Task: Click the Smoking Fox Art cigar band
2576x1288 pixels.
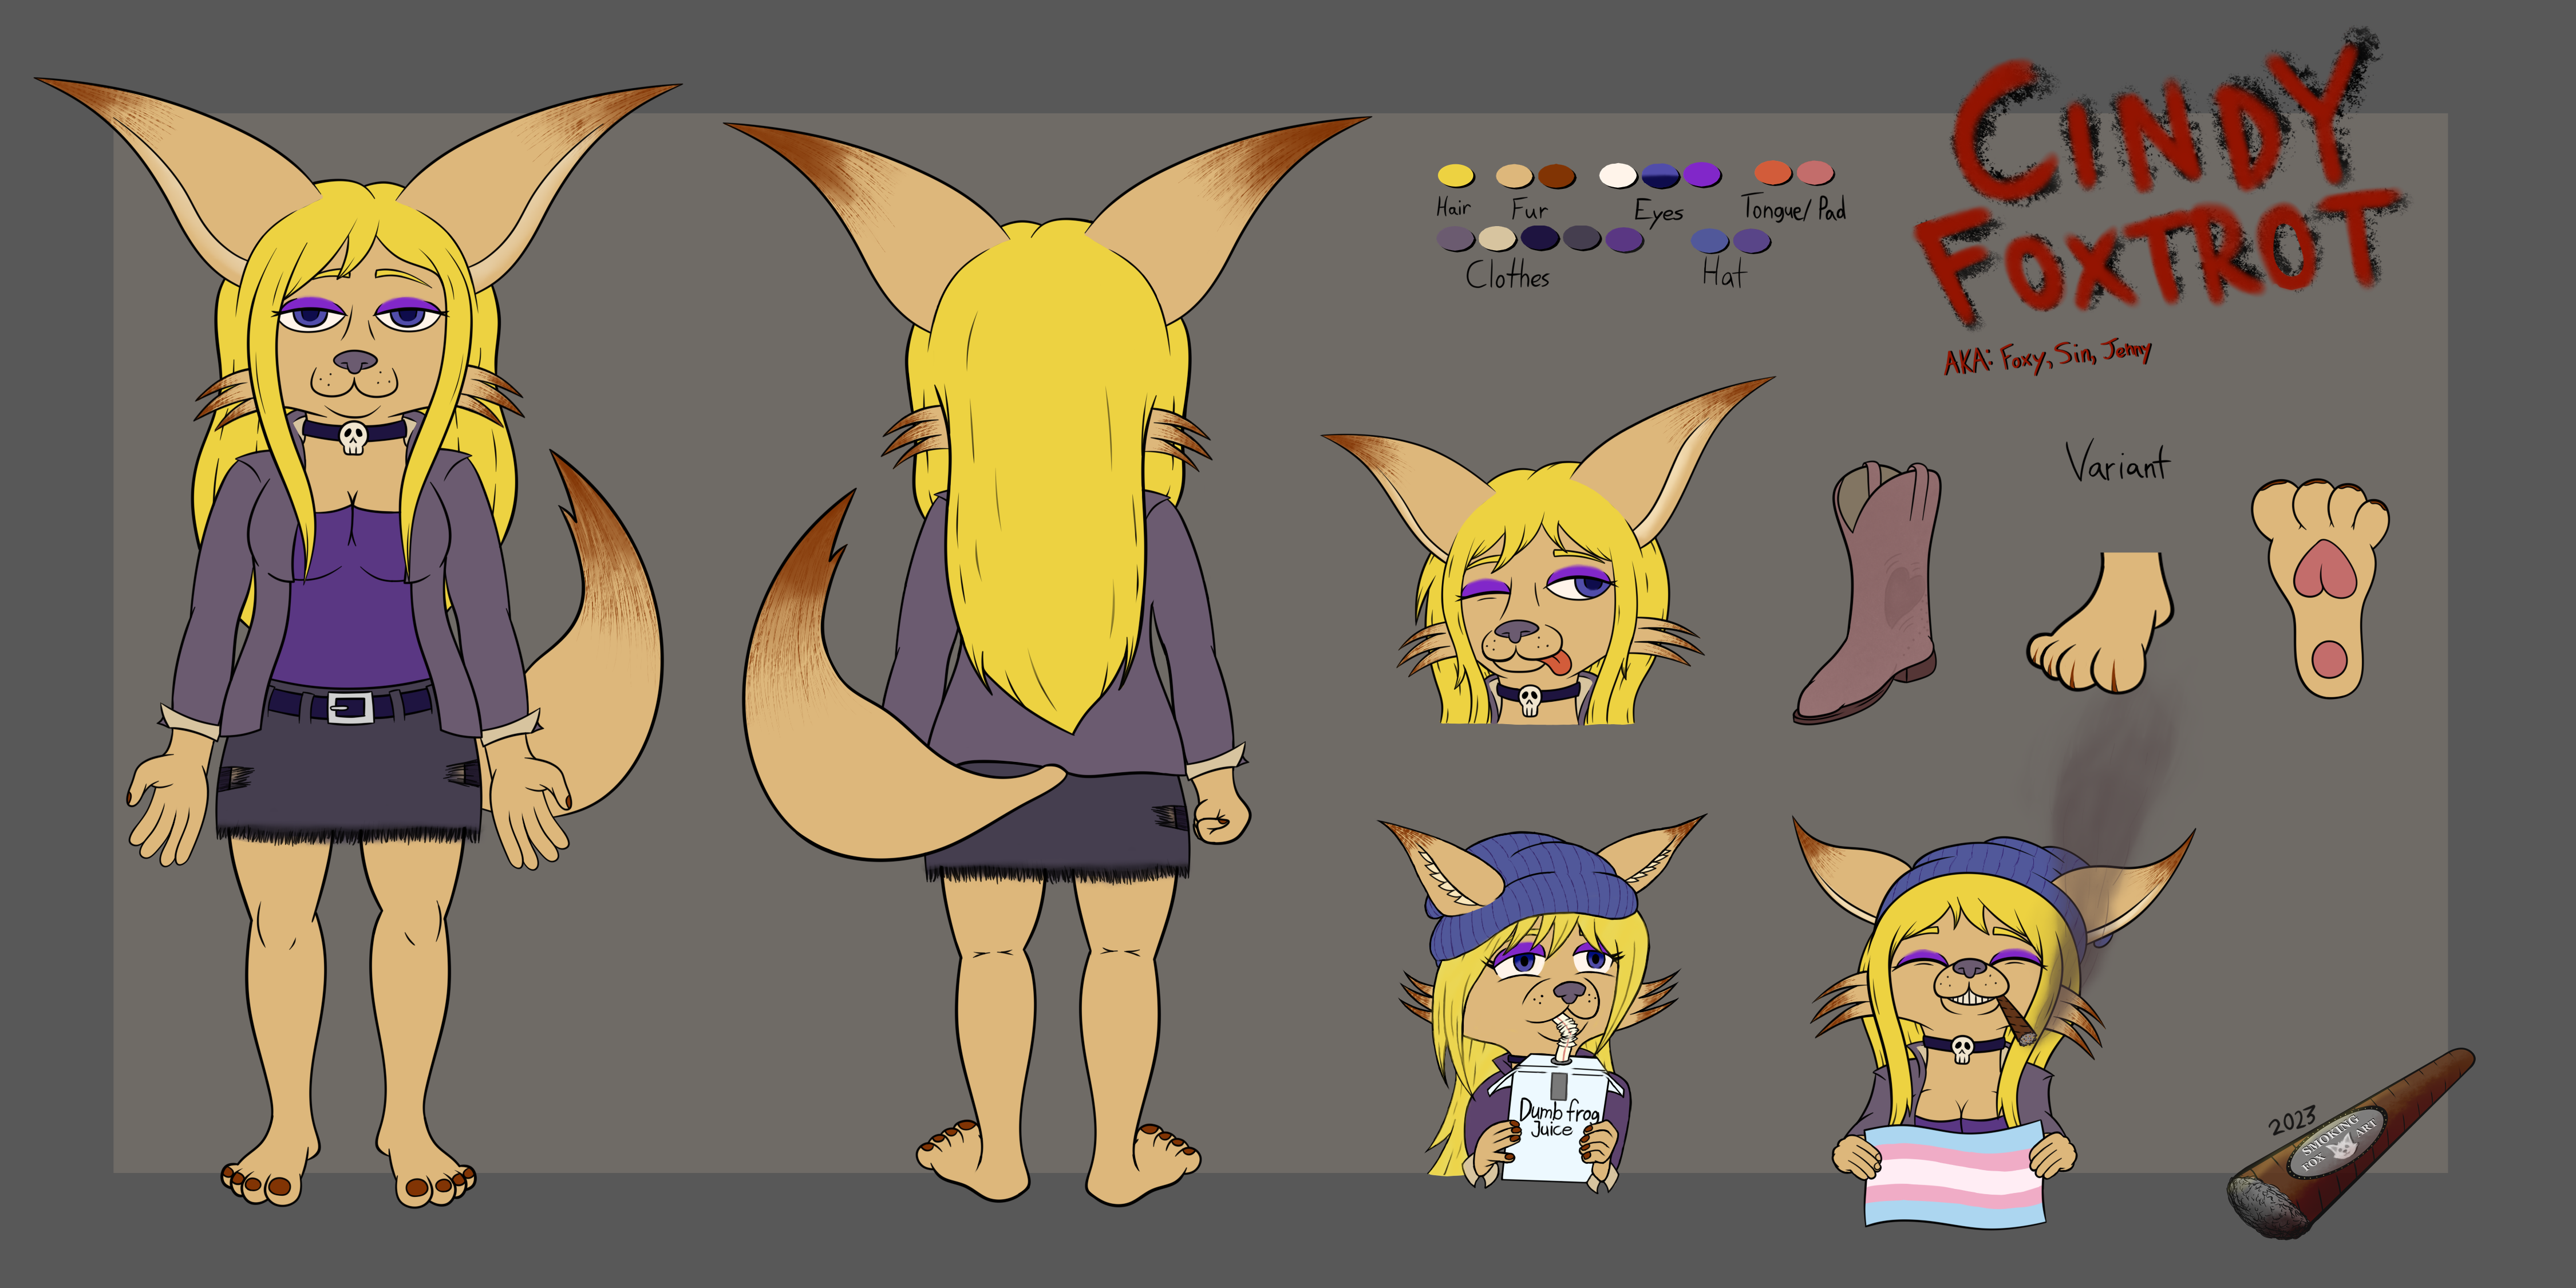Action: (x=2338, y=1144)
